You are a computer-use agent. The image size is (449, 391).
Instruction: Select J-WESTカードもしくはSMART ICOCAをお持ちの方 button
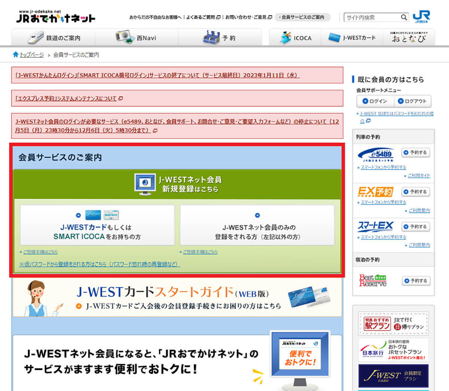(x=97, y=225)
